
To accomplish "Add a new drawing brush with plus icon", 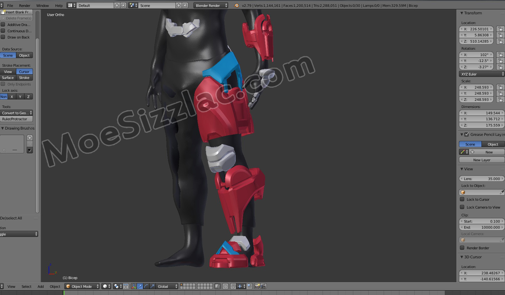I will tap(30, 138).
